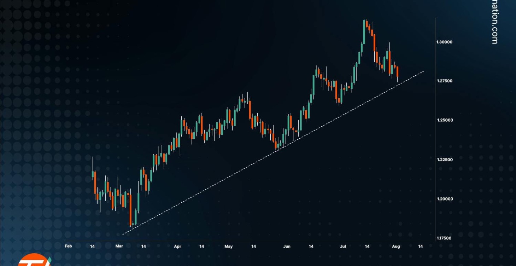This screenshot has height=266, width=516.
Task: Select the Feb label on the time axis
Action: [x=68, y=246]
